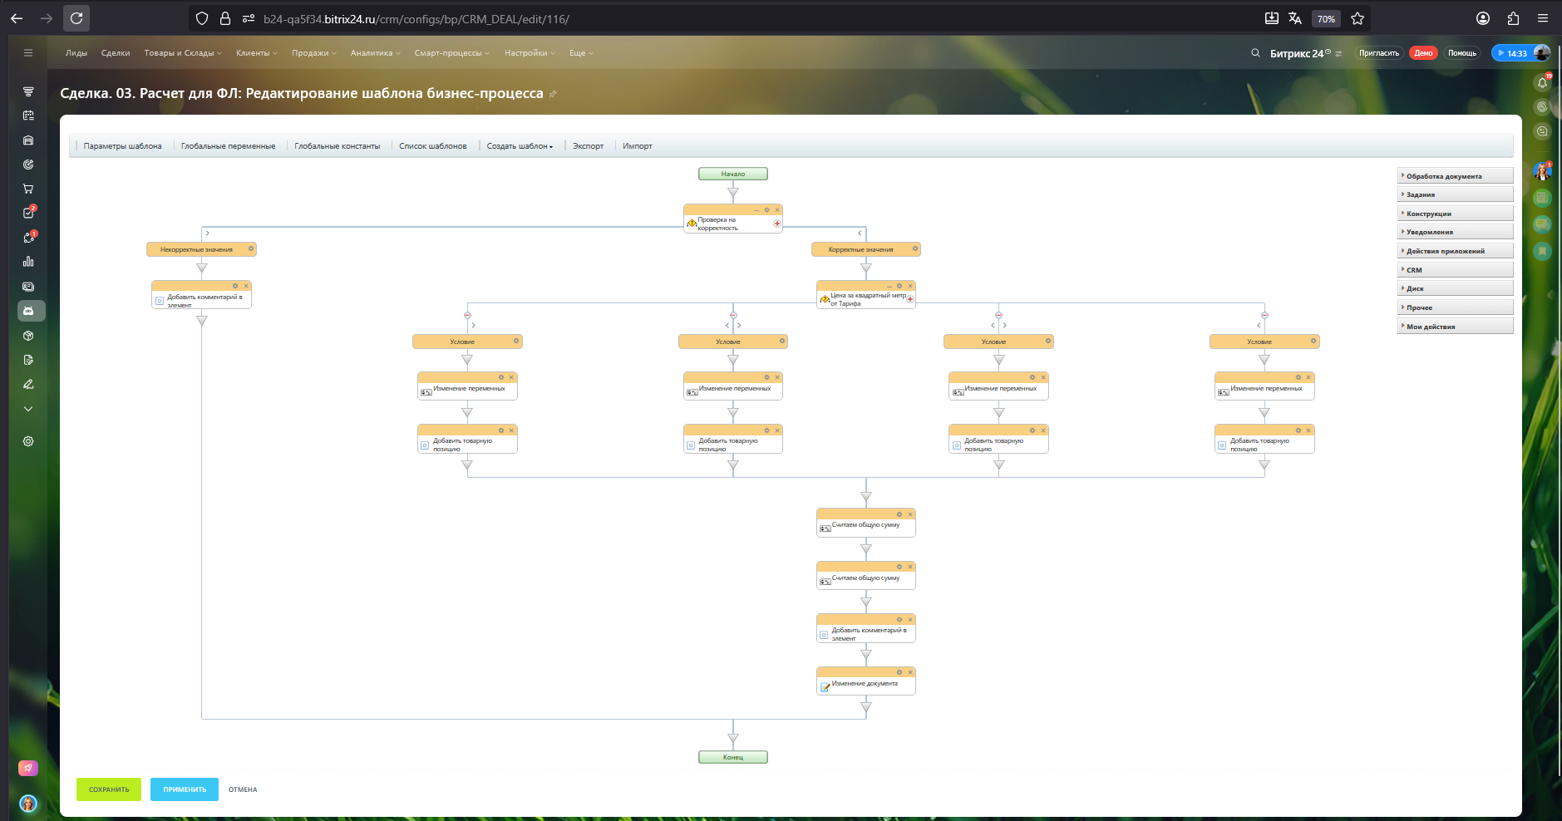Click the blue Применить button
The height and width of the screenshot is (821, 1562).
(185, 789)
